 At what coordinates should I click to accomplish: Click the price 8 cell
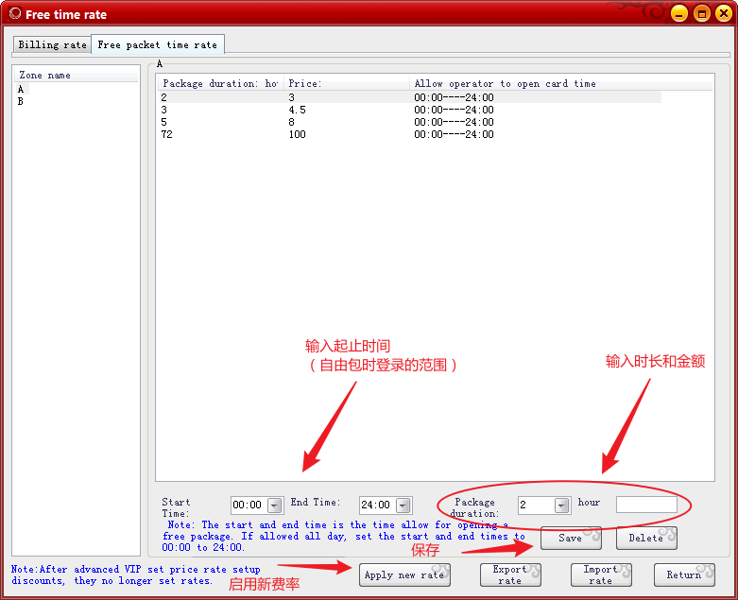click(291, 122)
